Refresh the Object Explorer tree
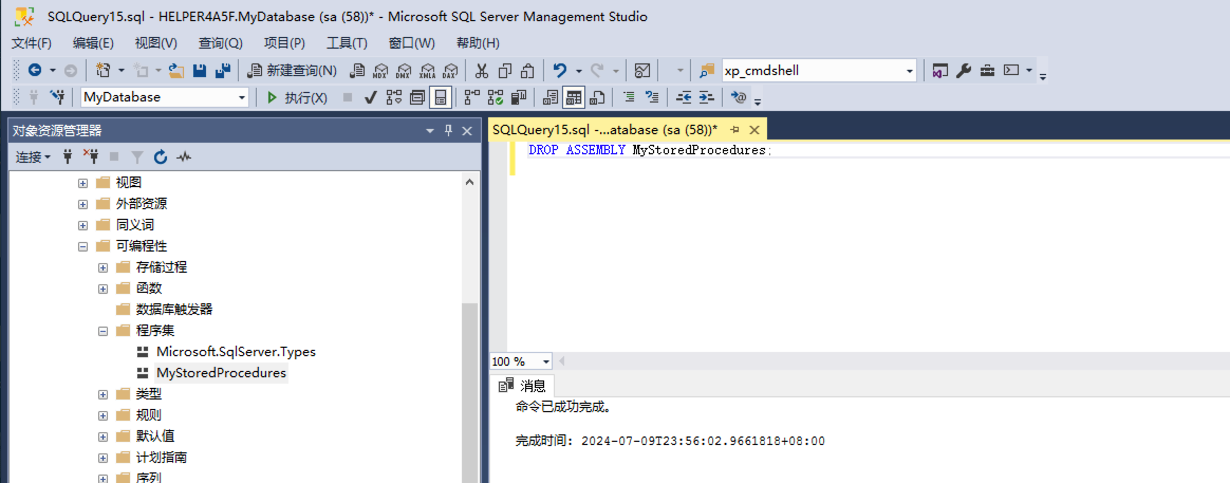 pyautogui.click(x=160, y=156)
